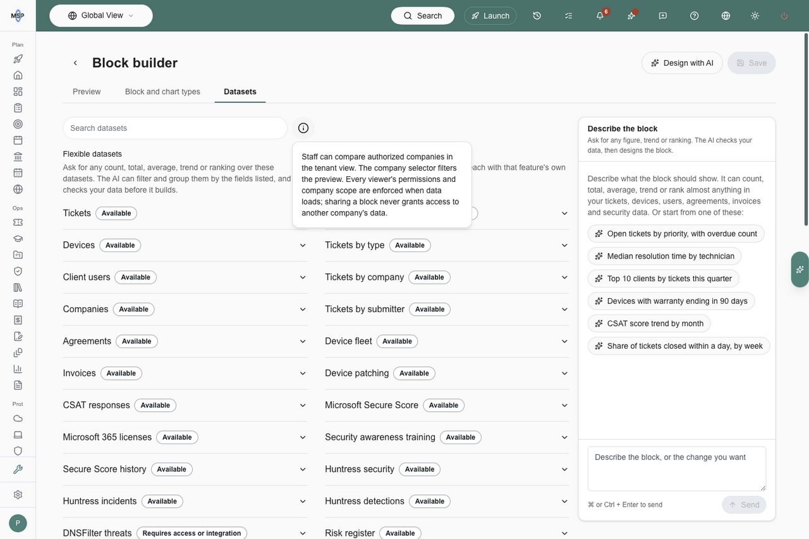
Task: Open the ticket icon under Ops
Action: [18, 222]
